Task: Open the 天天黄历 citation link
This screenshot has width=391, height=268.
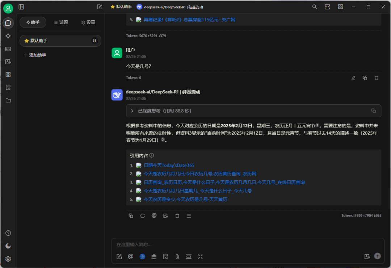Action: pyautogui.click(x=185, y=200)
